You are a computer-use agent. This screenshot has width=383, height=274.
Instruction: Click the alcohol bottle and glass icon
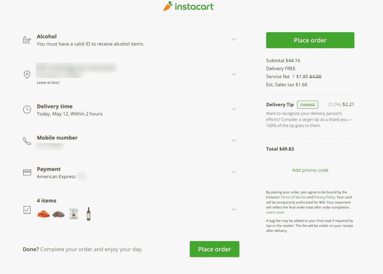pyautogui.click(x=27, y=40)
